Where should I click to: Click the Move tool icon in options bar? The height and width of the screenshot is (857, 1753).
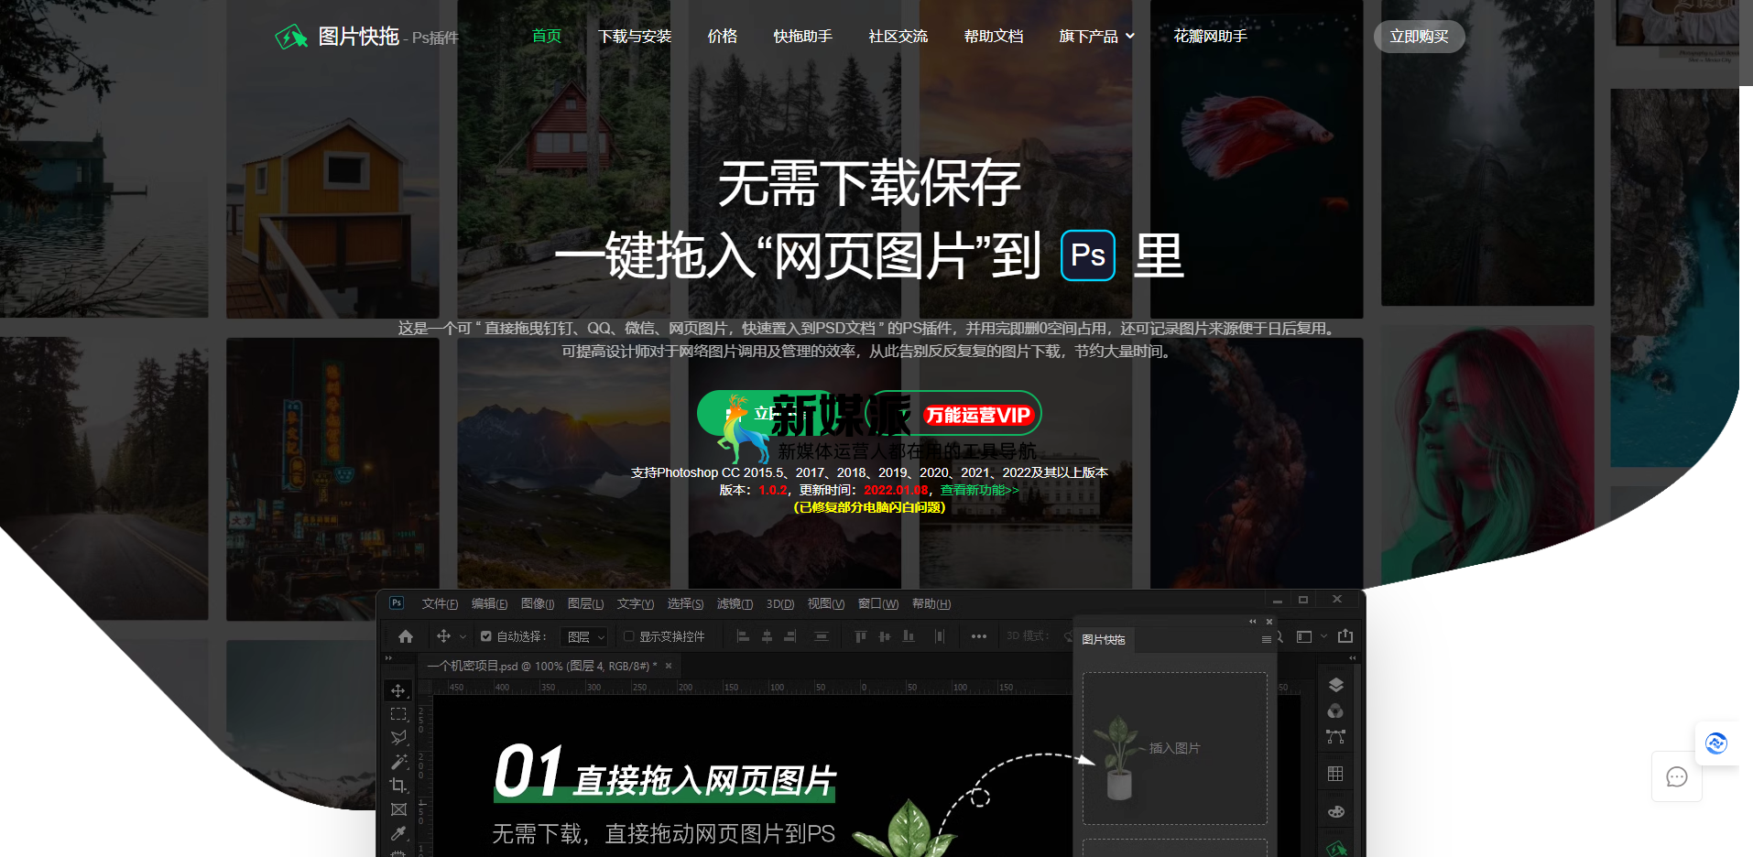point(443,636)
